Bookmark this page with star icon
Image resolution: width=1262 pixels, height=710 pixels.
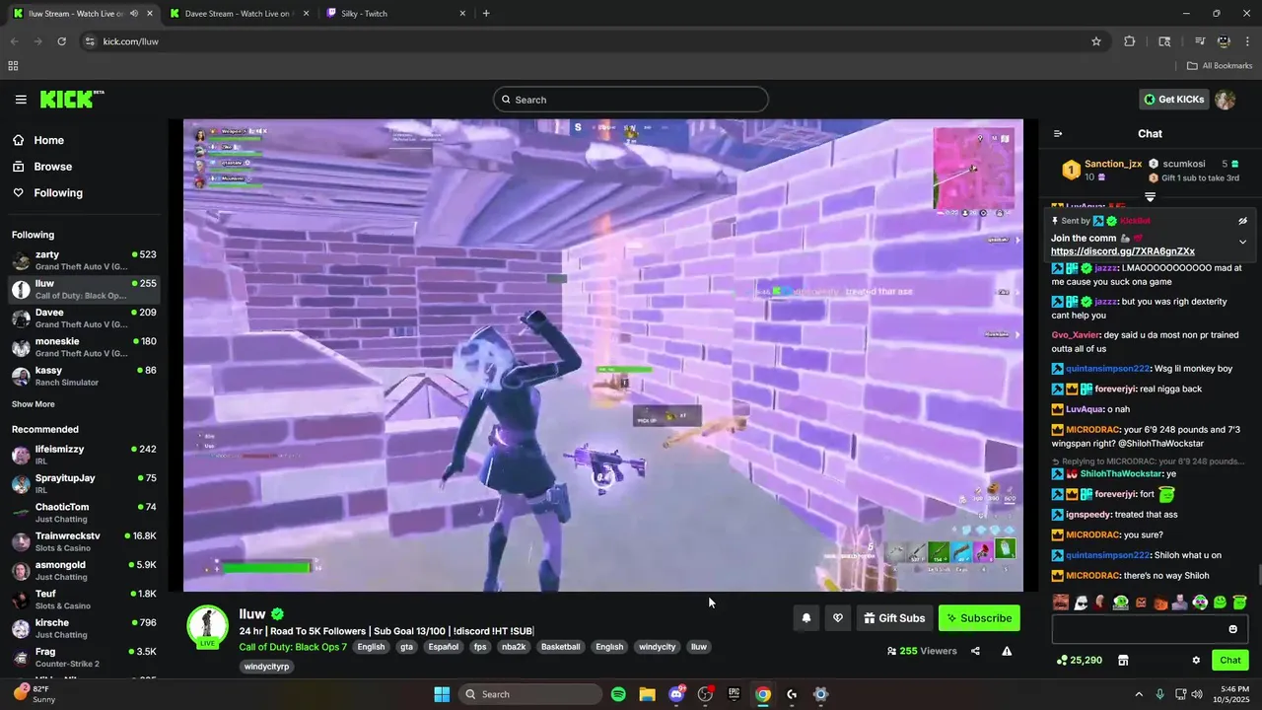pos(1095,41)
